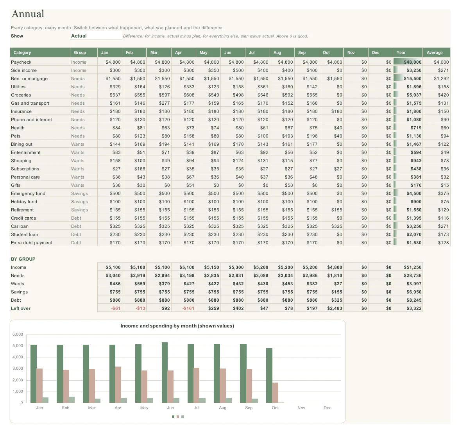Screen dimensions: 460x433
Task: Click the Utilities category cell
Action: (x=40, y=87)
